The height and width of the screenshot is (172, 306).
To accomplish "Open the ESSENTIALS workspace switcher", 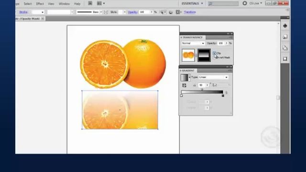I will [x=192, y=3].
